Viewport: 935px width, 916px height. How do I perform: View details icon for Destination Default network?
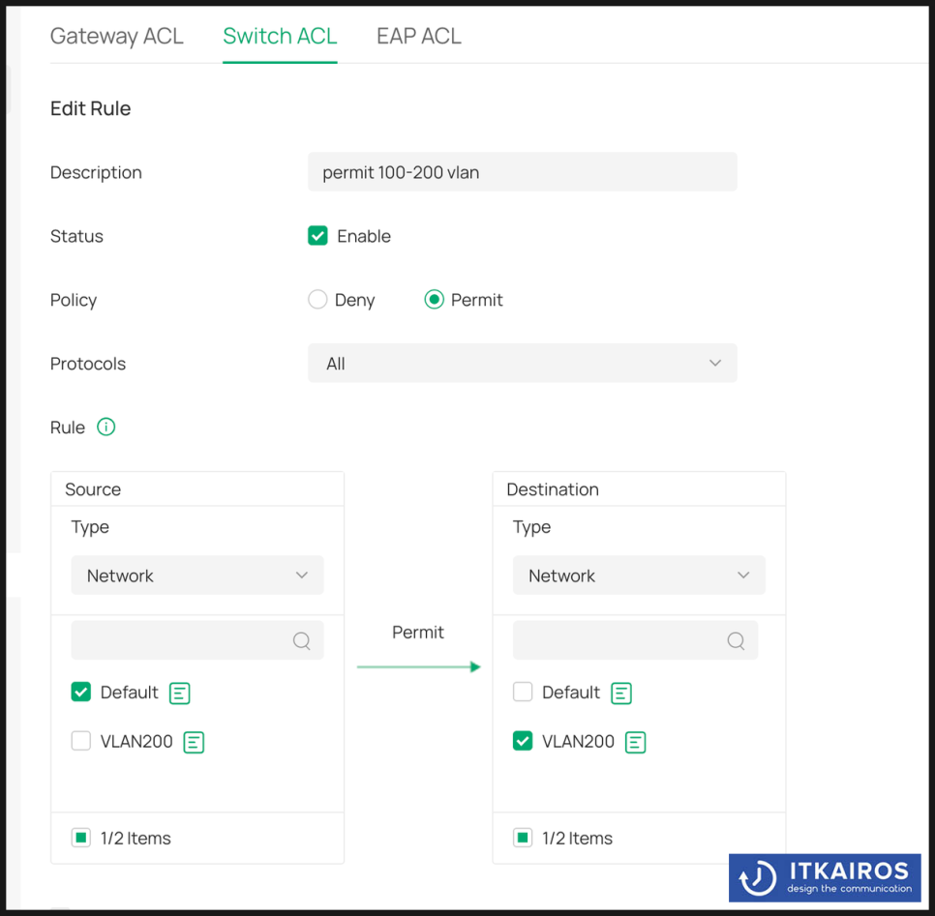click(621, 694)
